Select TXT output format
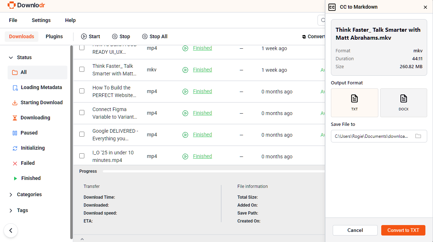This screenshot has width=433, height=242. point(354,103)
